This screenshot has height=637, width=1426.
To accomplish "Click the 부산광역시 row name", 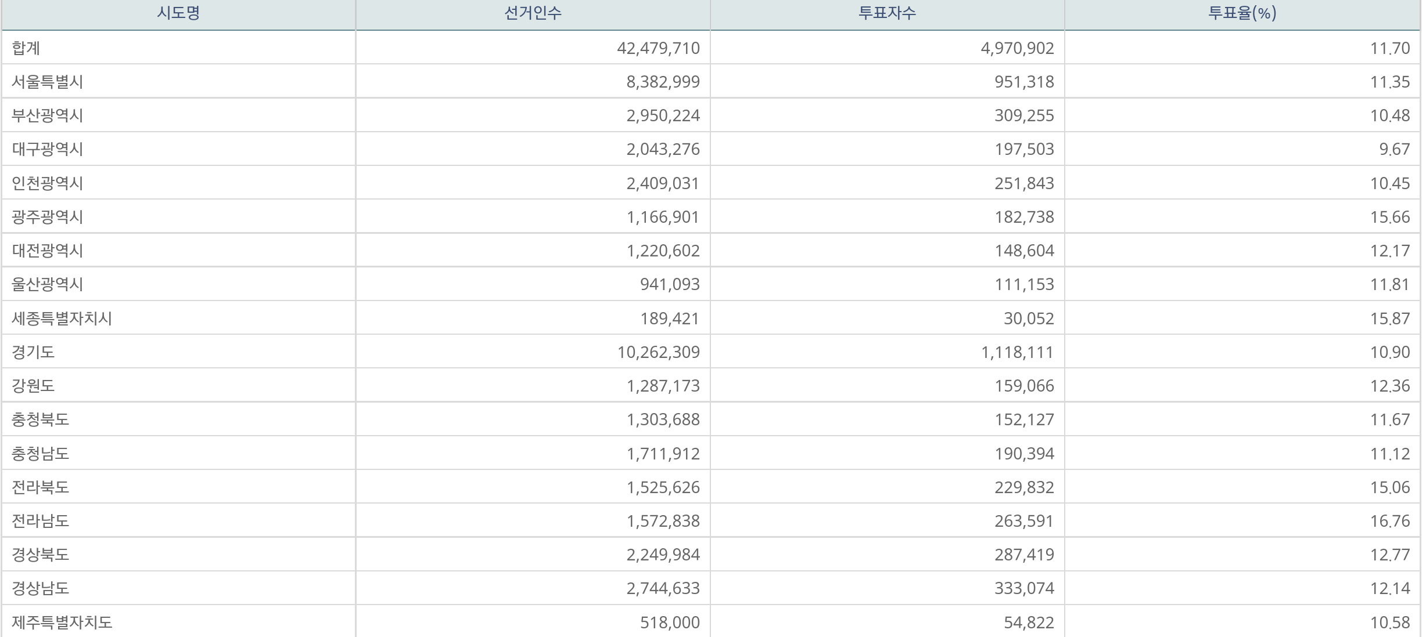I will [x=48, y=115].
